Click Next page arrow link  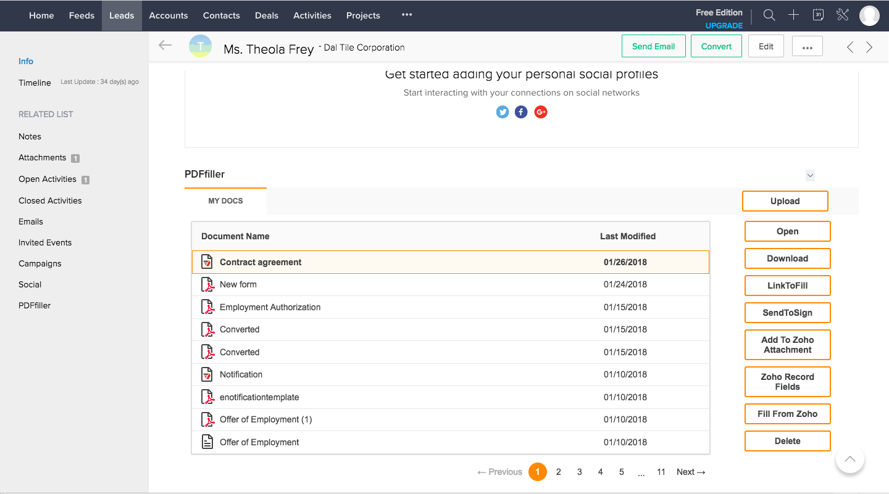(691, 472)
